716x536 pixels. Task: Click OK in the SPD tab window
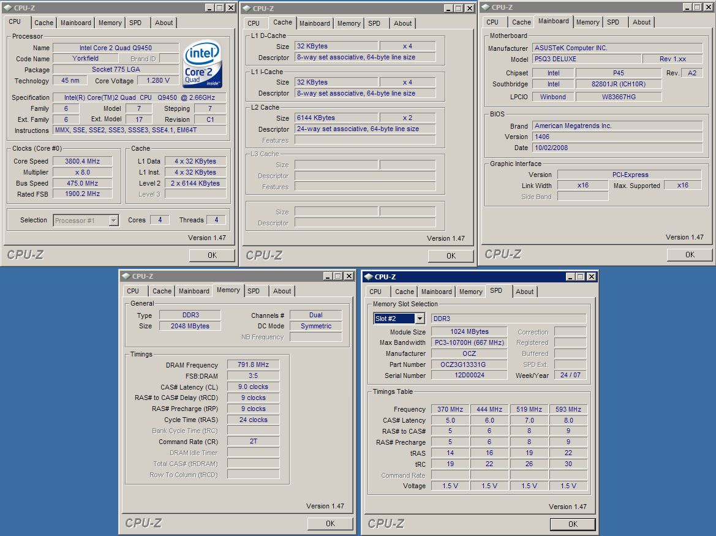573,524
